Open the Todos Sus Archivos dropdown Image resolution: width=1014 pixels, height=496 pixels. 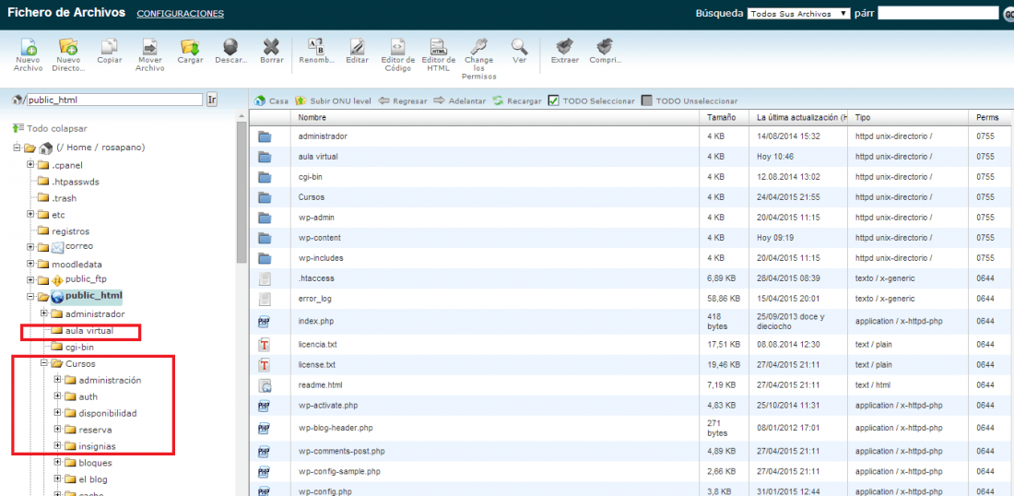tap(798, 13)
